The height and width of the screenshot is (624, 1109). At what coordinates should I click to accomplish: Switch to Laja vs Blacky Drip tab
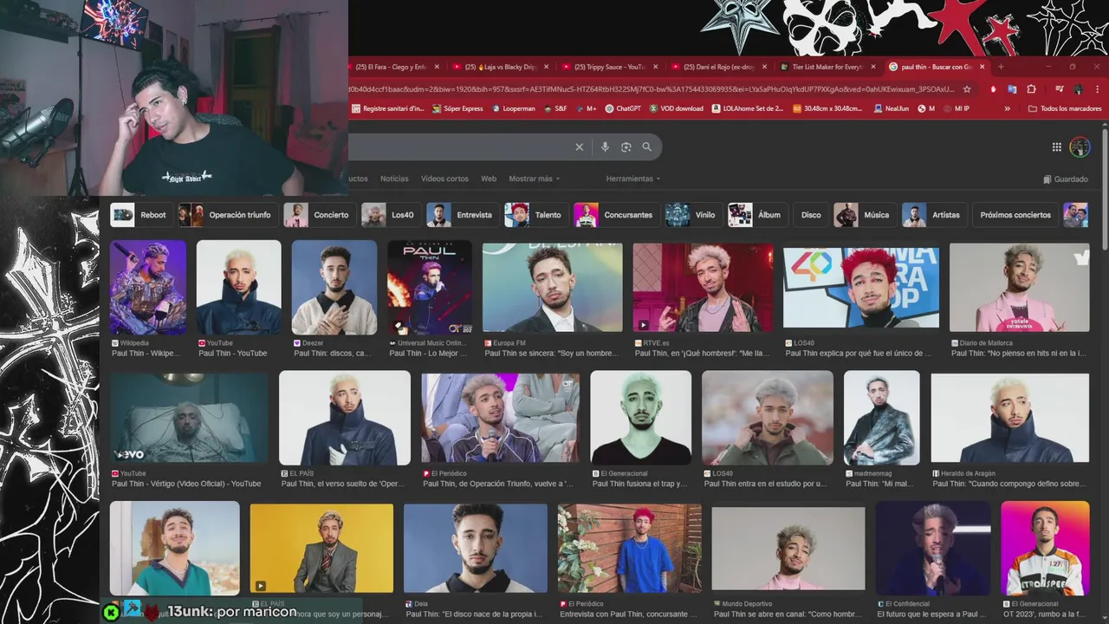pyautogui.click(x=500, y=67)
